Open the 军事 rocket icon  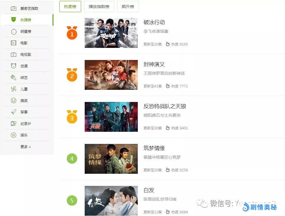tap(14, 112)
